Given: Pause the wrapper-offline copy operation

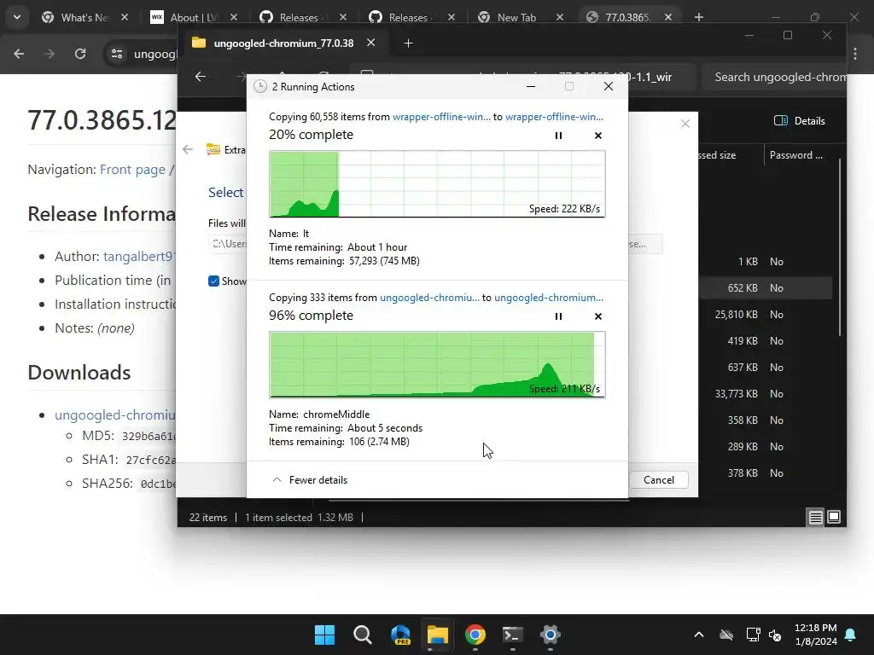Looking at the screenshot, I should point(558,136).
